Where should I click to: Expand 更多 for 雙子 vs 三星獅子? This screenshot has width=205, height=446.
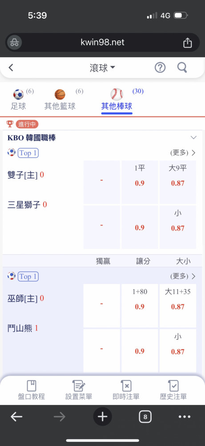pos(183,153)
